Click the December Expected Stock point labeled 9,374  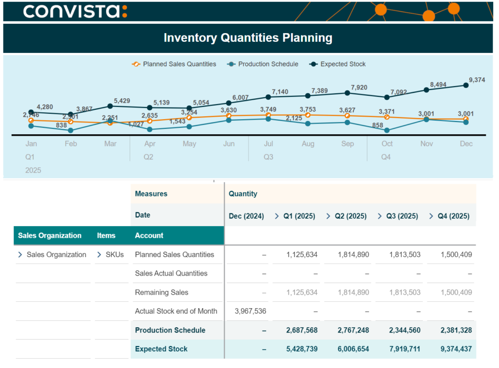click(x=466, y=85)
